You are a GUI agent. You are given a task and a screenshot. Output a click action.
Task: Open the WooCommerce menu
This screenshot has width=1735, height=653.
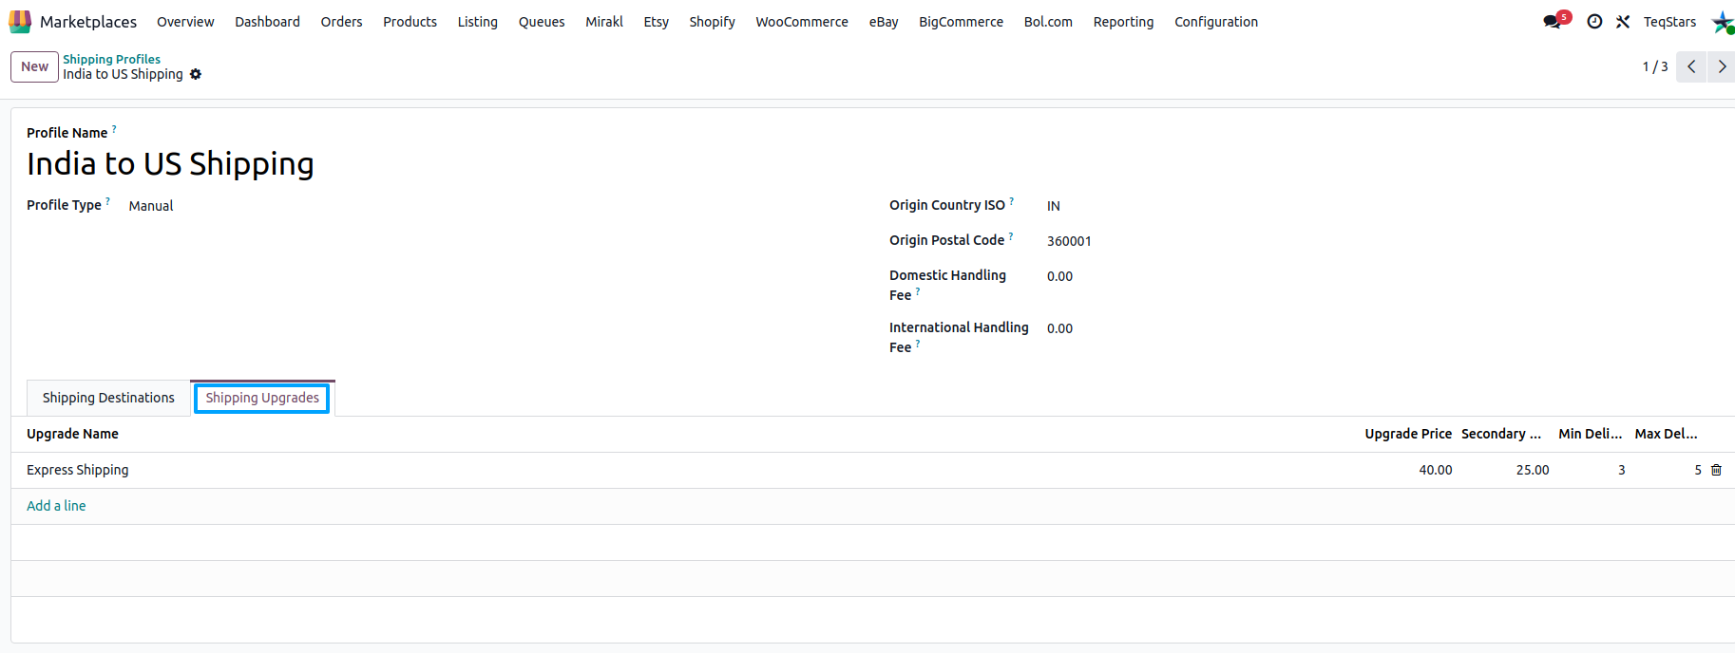802,21
